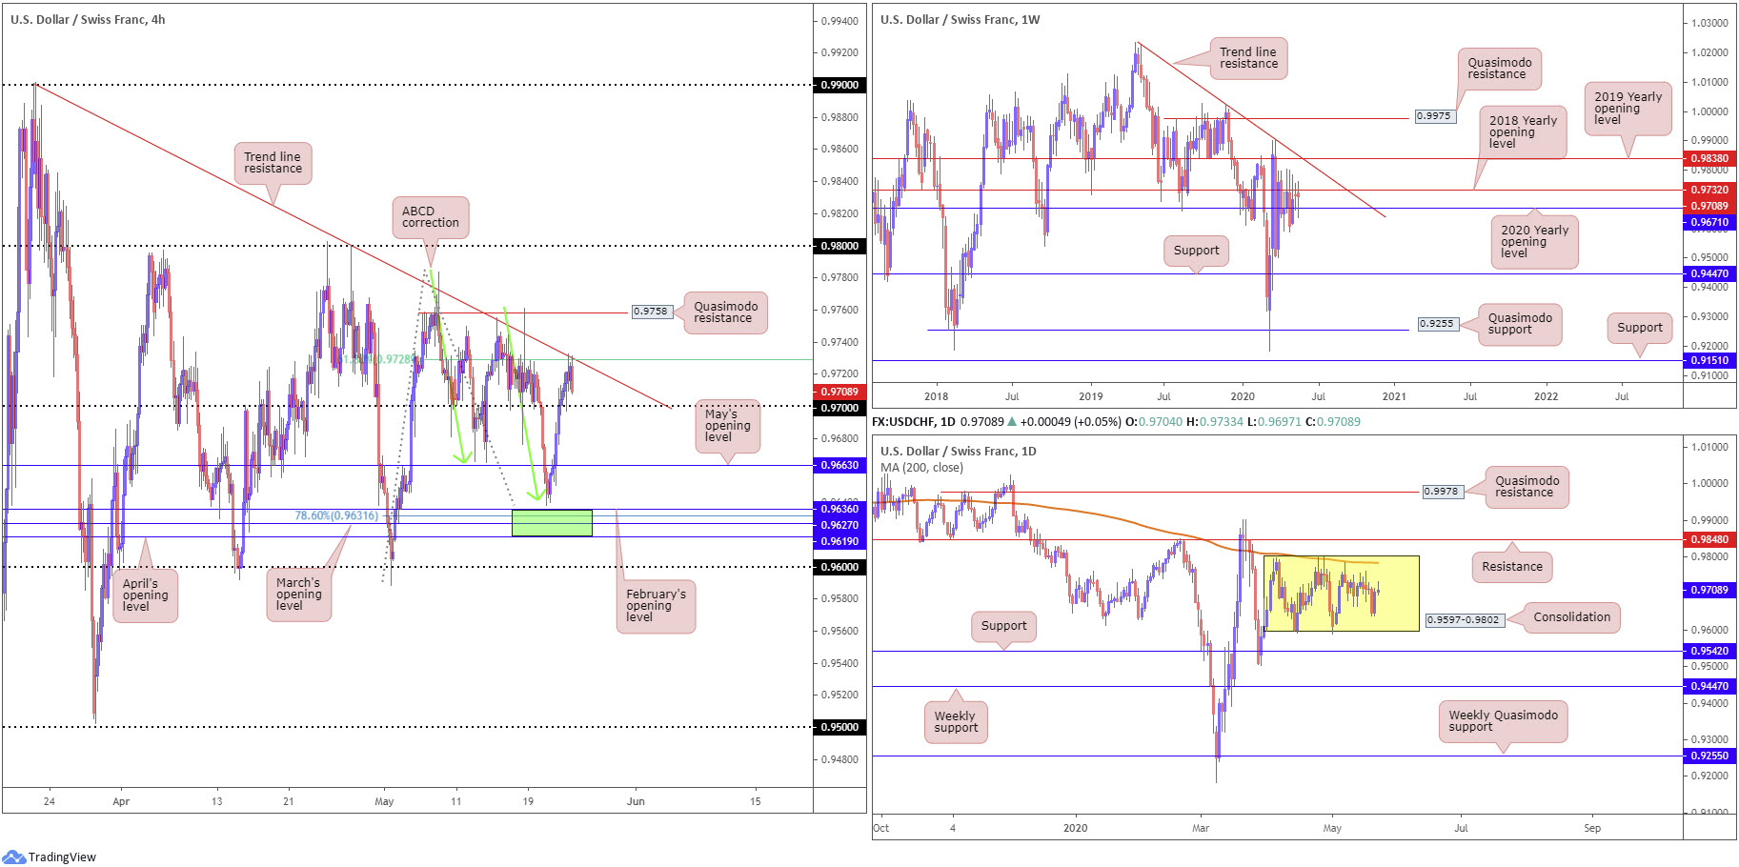Select the FX:USDCHF, 1D symbol header text
This screenshot has height=867, width=1739.
coord(914,421)
